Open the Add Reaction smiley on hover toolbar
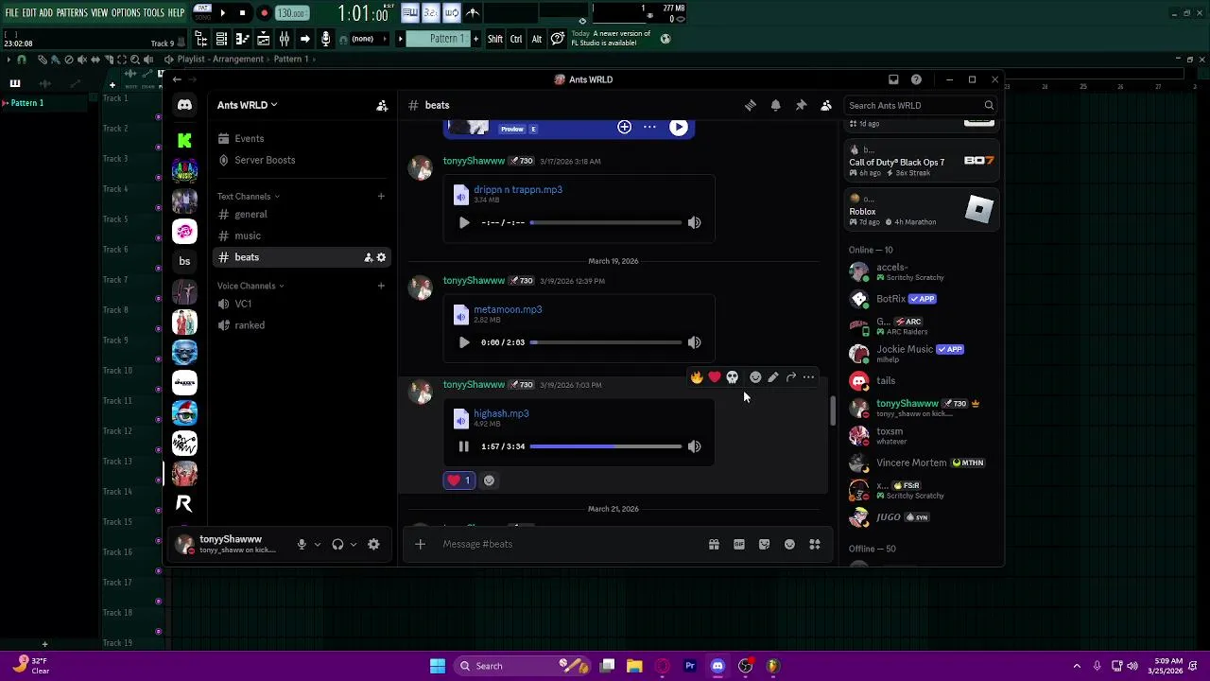 (x=755, y=377)
